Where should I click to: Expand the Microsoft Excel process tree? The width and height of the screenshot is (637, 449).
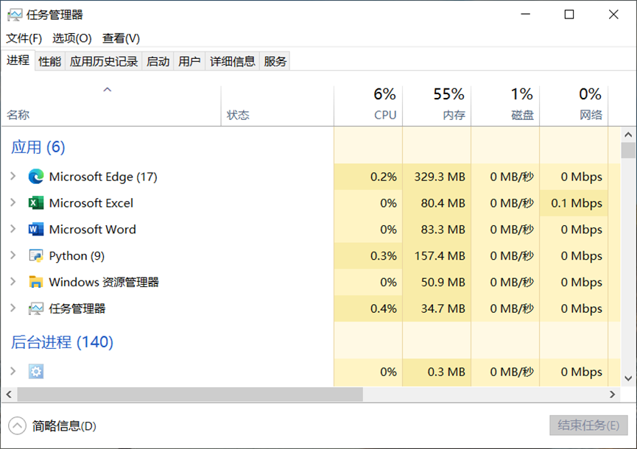tap(13, 202)
